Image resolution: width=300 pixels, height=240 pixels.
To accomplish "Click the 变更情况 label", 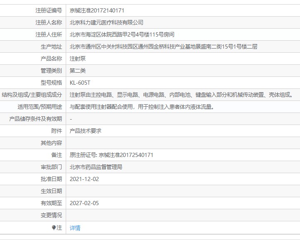I will tap(51, 215).
